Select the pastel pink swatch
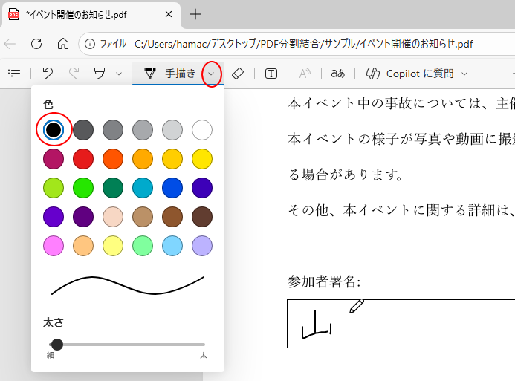 tap(54, 246)
